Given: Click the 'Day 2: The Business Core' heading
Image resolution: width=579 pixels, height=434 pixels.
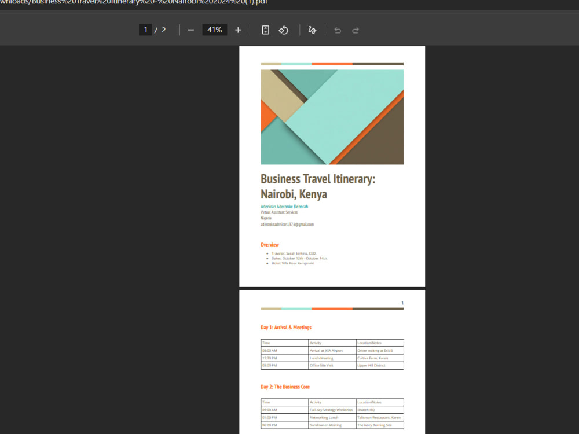Looking at the screenshot, I should (x=285, y=387).
